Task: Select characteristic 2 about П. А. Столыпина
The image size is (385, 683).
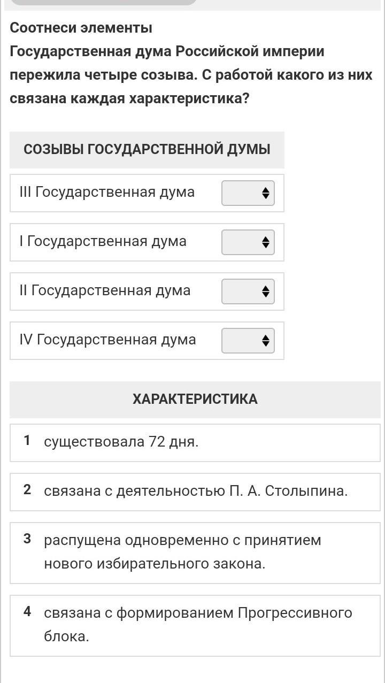Action: pyautogui.click(x=195, y=492)
